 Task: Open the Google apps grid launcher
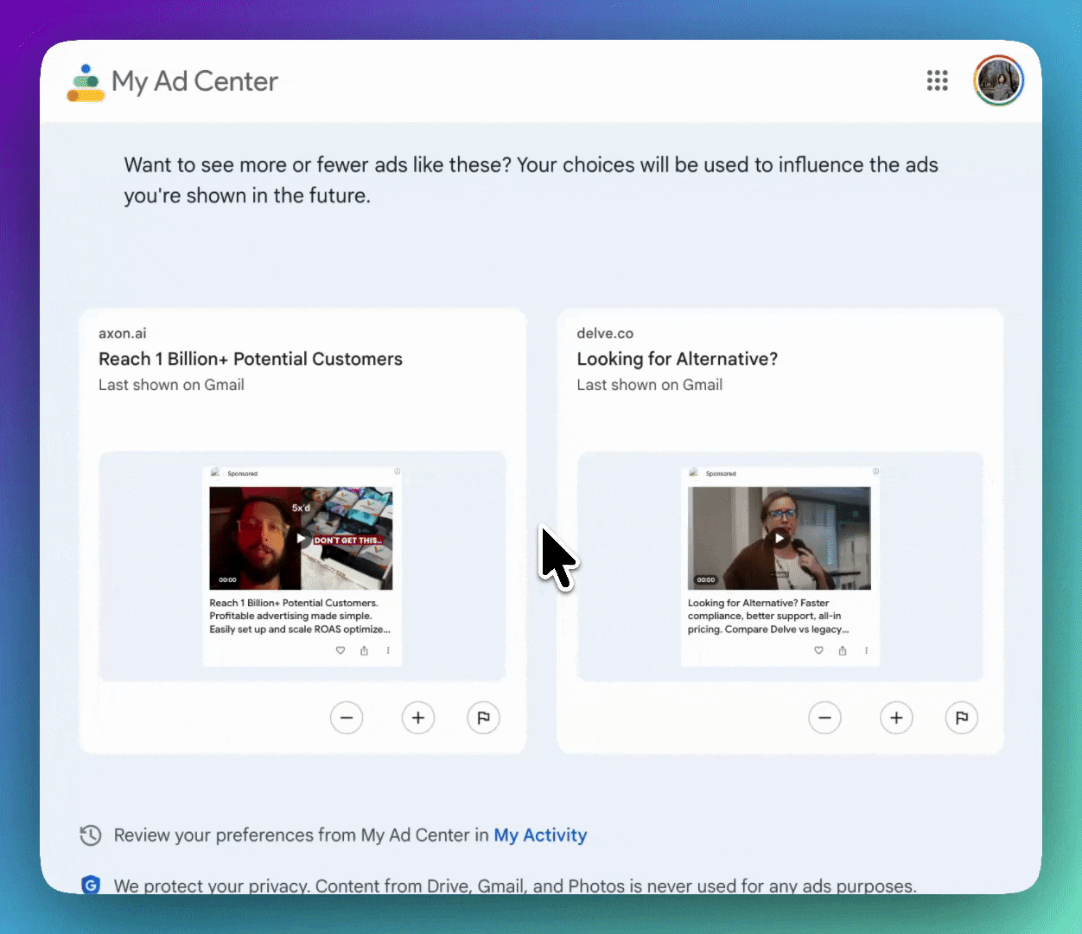coord(937,81)
